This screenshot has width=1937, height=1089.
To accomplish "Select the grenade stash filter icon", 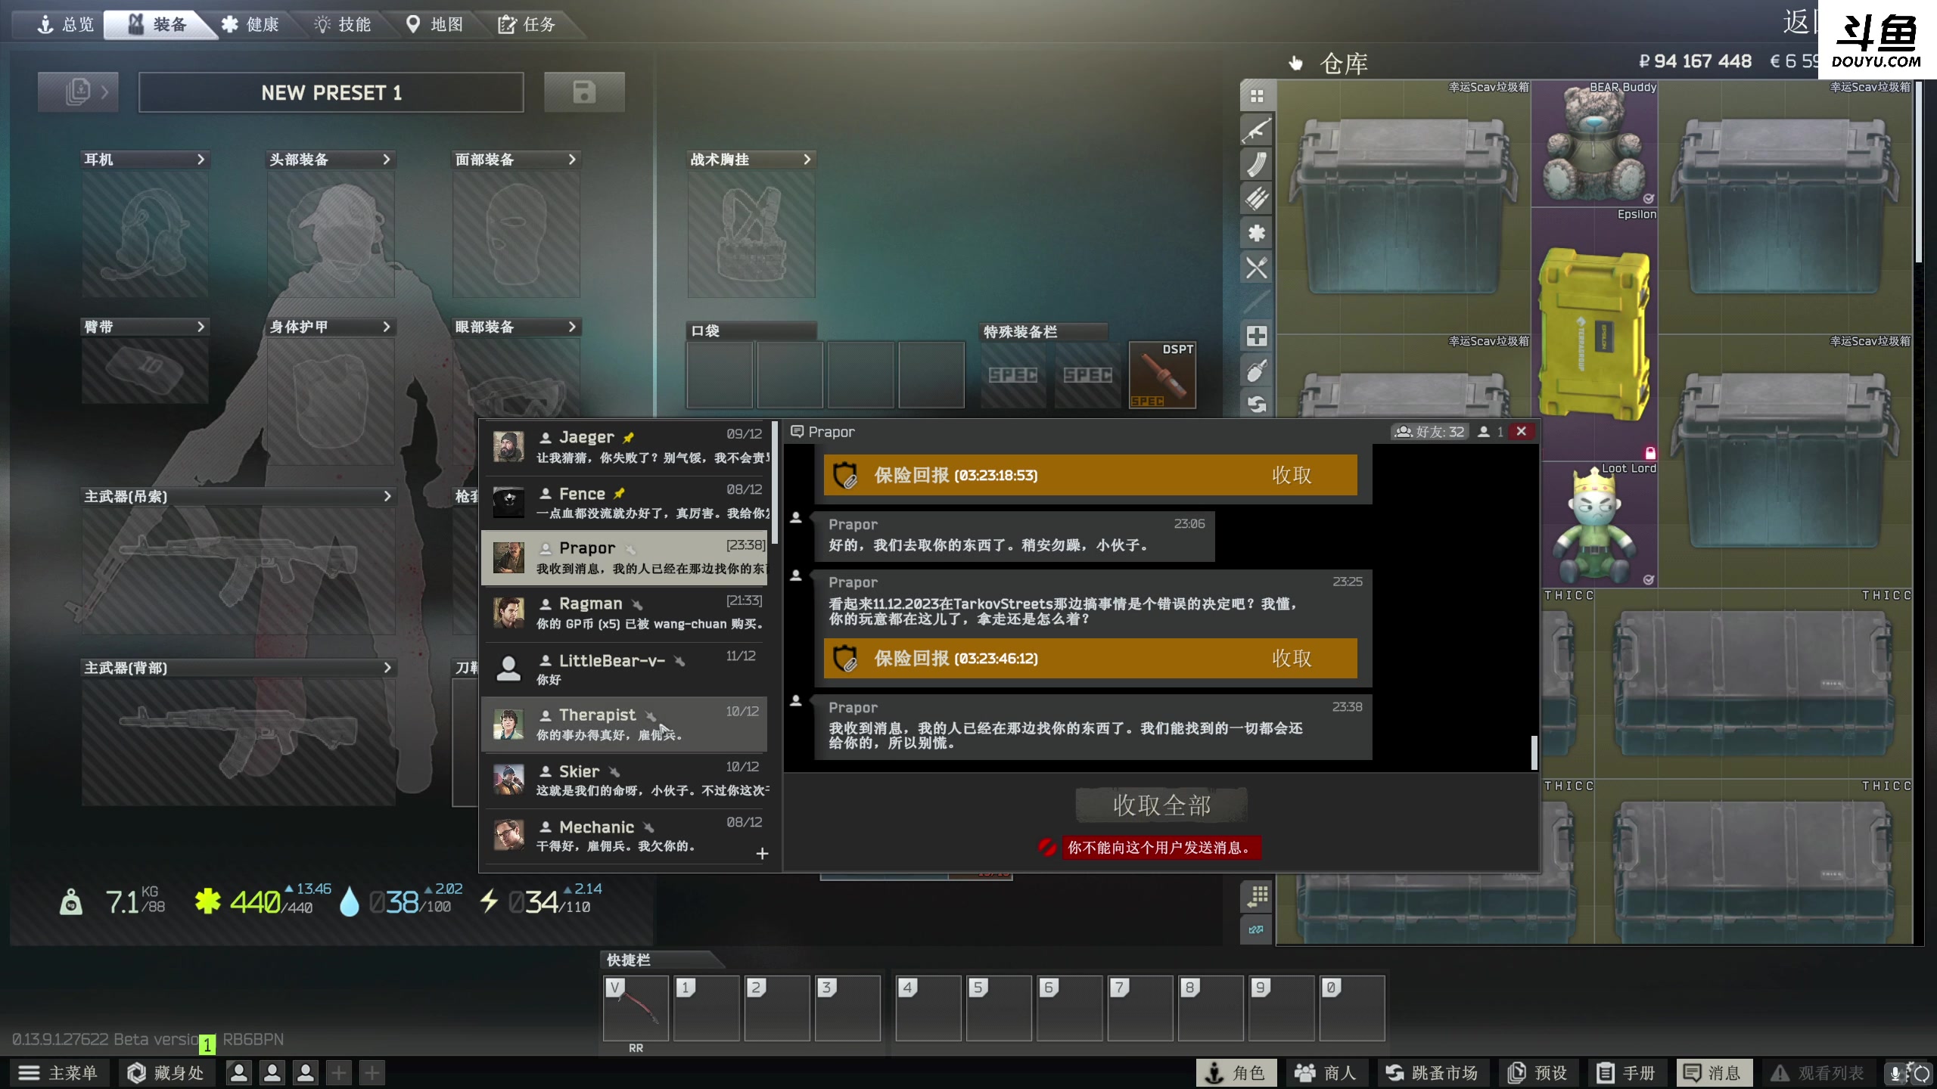I will pos(1257,371).
